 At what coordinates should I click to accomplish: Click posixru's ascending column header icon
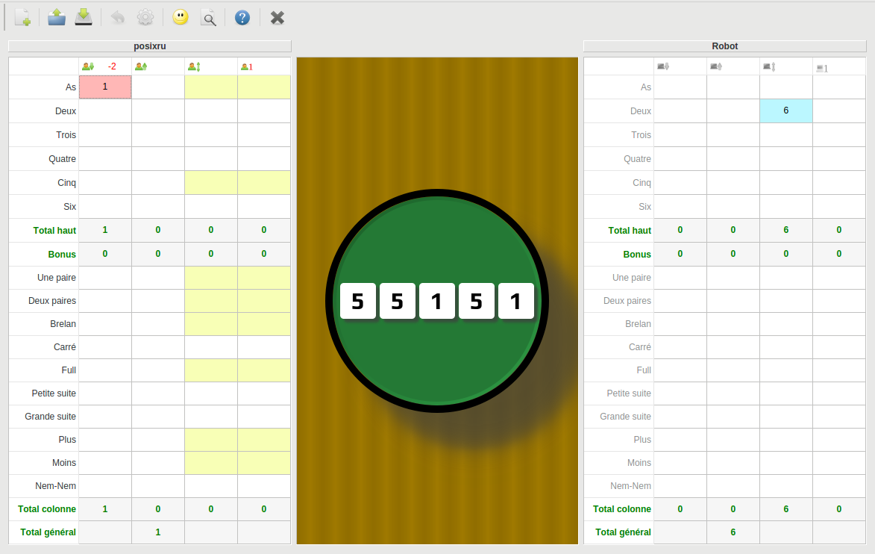click(x=141, y=66)
